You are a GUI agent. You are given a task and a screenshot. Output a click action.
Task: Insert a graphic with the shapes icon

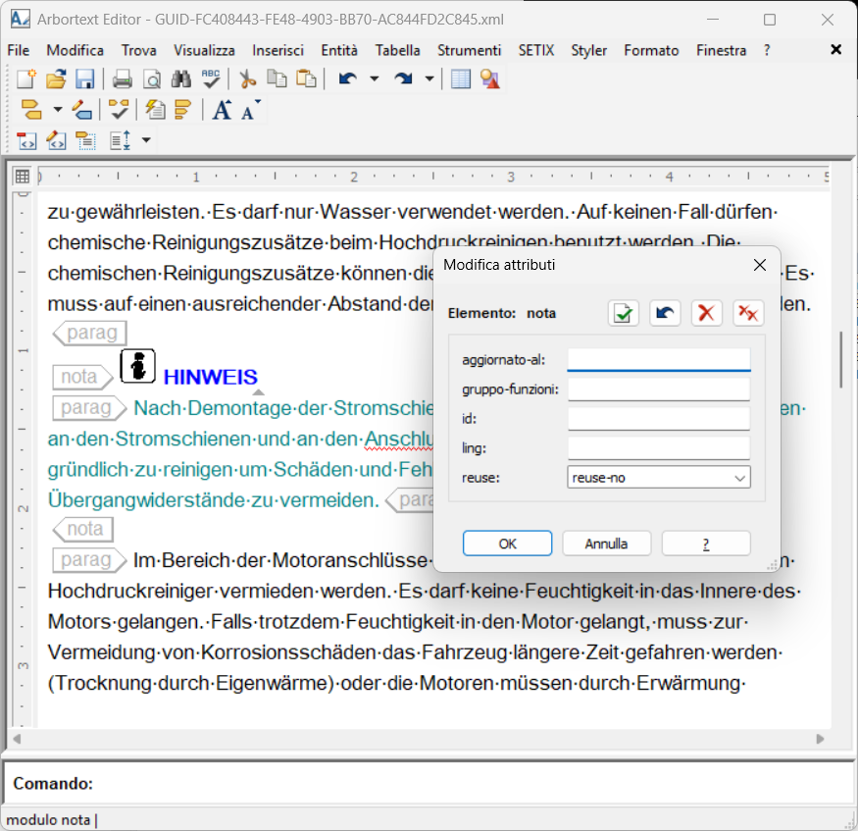[490, 79]
